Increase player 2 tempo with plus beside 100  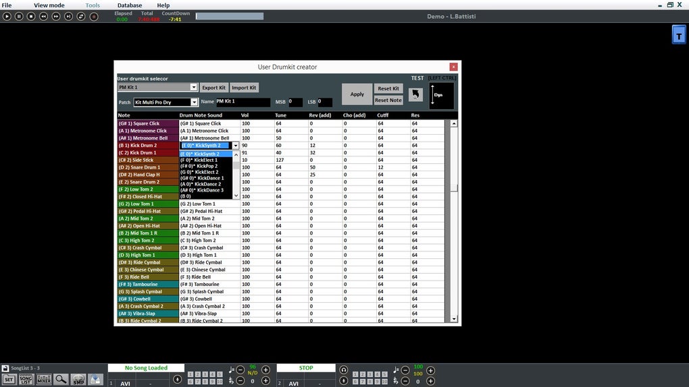click(431, 370)
